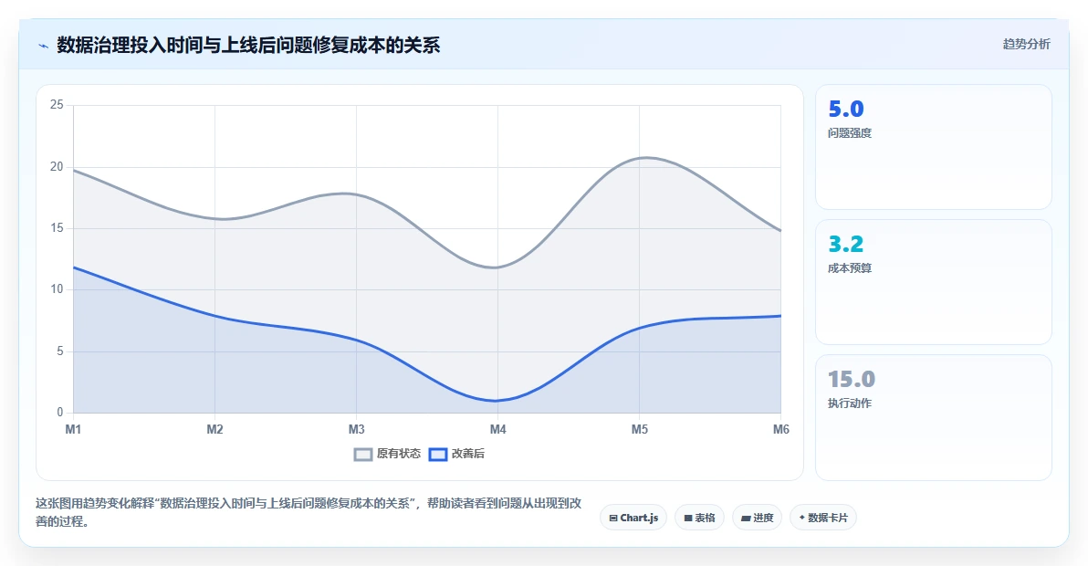Click the M6 x-axis label
1088x566 pixels.
[781, 429]
